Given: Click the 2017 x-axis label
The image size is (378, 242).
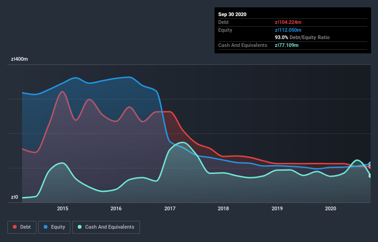Looking at the screenshot, I should pos(170,208).
